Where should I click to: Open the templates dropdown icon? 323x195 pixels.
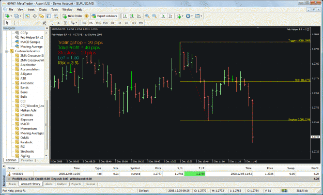coord(198,16)
